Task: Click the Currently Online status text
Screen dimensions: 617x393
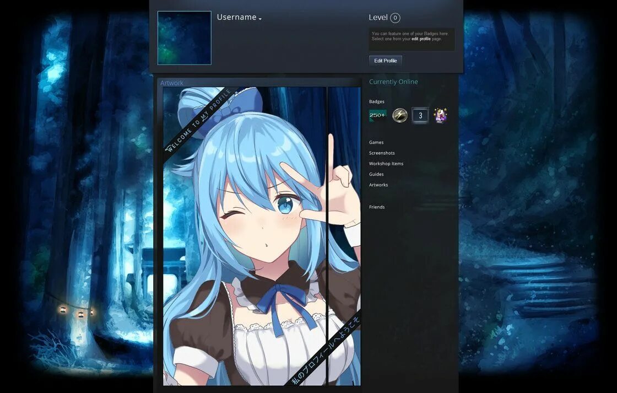Action: coord(393,82)
